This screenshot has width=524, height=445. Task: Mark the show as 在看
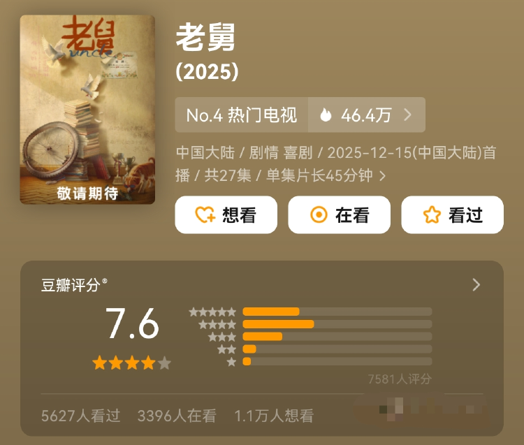click(x=339, y=215)
